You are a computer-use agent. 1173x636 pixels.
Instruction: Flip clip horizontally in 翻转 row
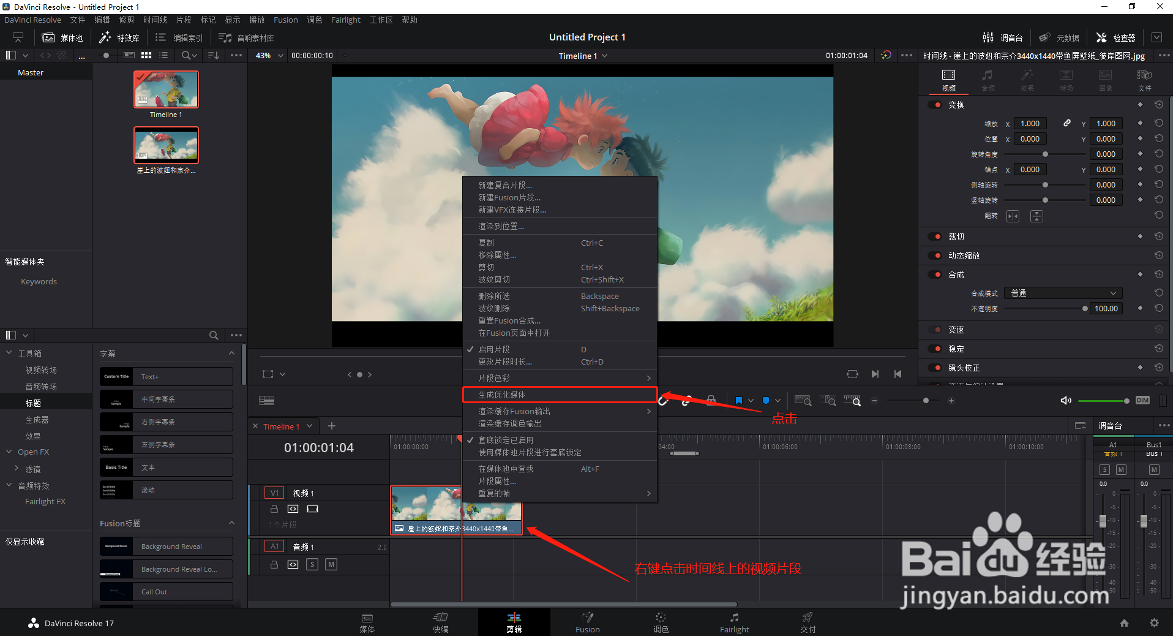[1013, 216]
